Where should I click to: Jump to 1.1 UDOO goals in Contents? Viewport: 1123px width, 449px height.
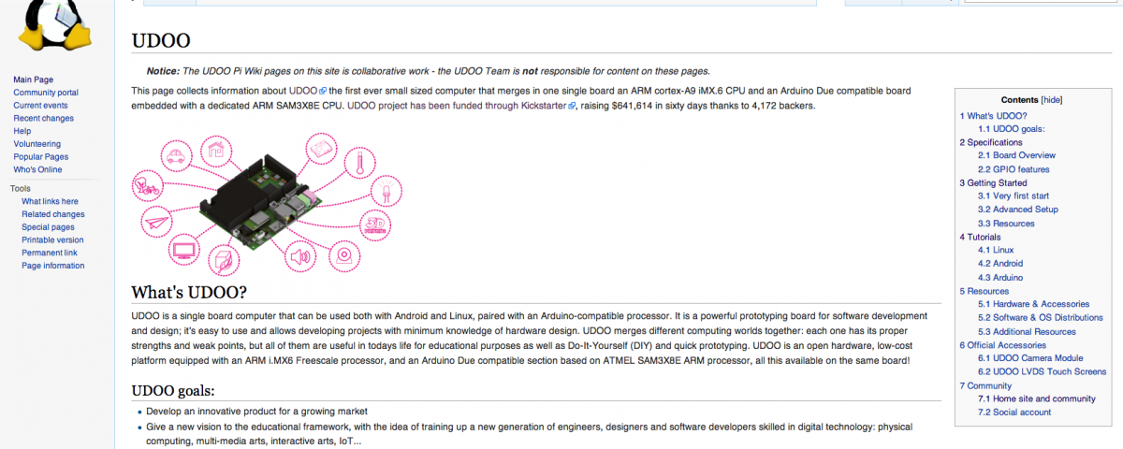pyautogui.click(x=1012, y=129)
